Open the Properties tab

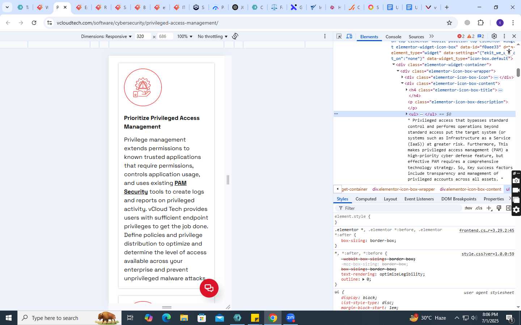(x=494, y=199)
